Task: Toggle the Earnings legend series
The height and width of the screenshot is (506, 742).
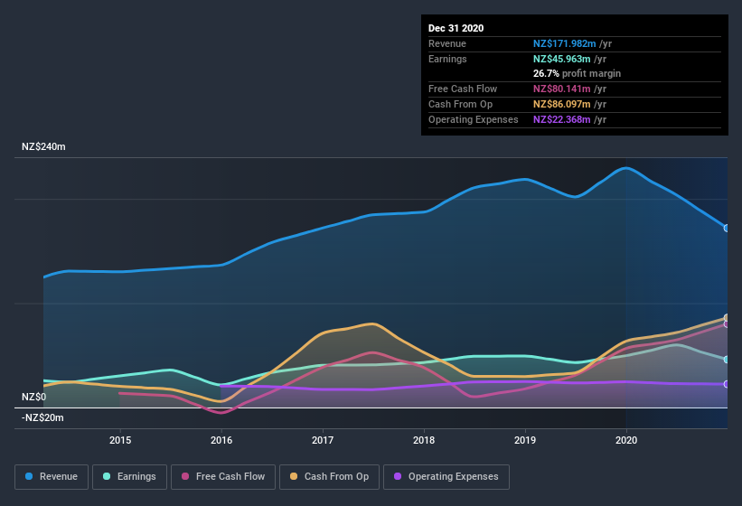Action: [x=129, y=476]
